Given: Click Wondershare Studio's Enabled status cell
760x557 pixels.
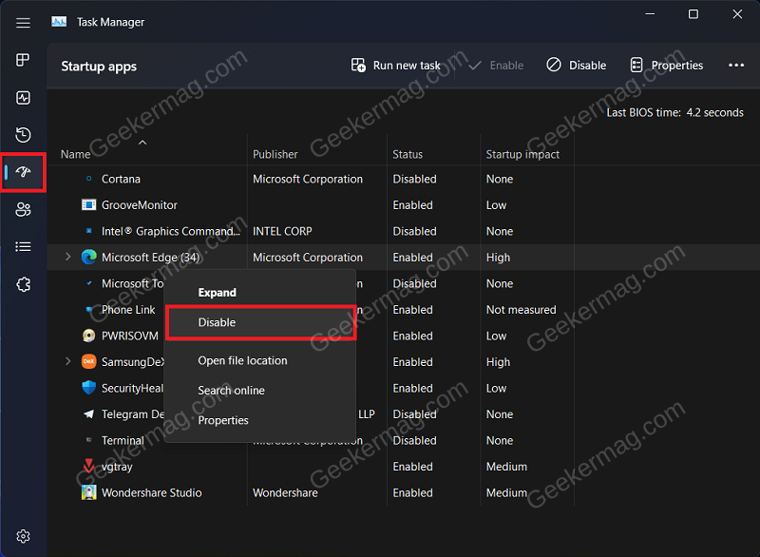Looking at the screenshot, I should coord(412,492).
